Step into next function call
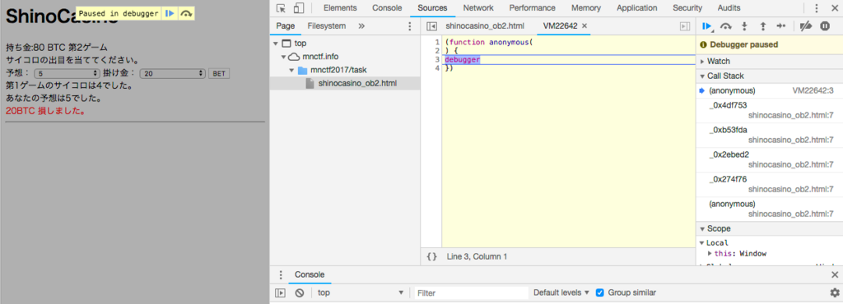Screen dimensions: 843x304 pyautogui.click(x=744, y=25)
